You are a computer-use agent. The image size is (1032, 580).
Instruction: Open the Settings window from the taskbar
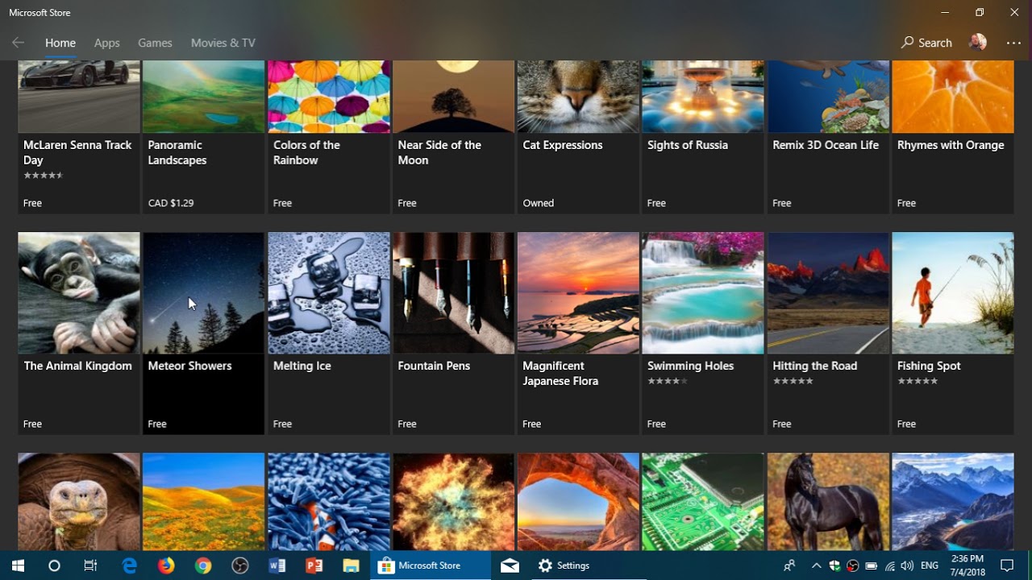564,565
